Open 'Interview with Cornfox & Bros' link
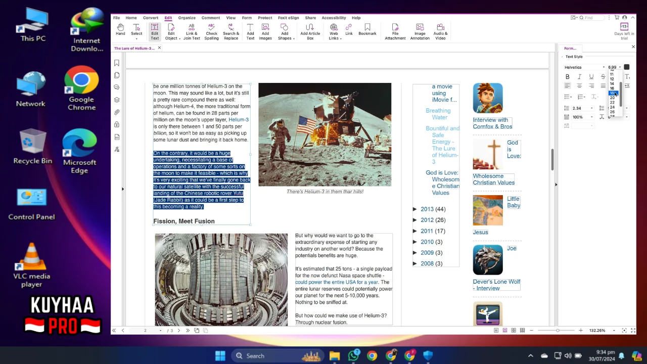 coord(492,123)
